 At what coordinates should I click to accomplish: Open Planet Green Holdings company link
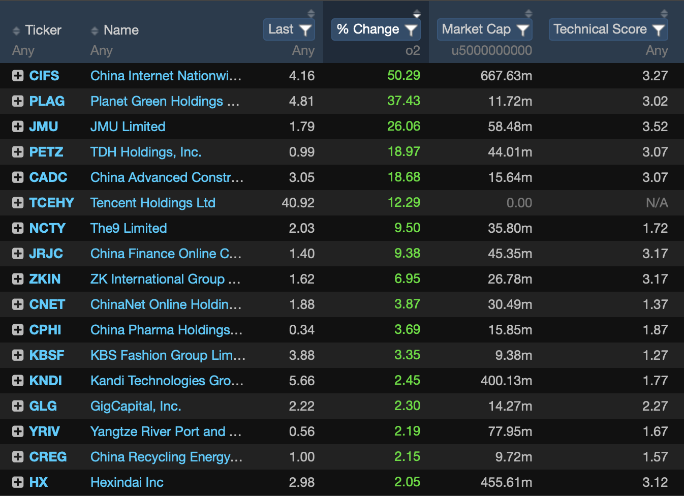[165, 101]
